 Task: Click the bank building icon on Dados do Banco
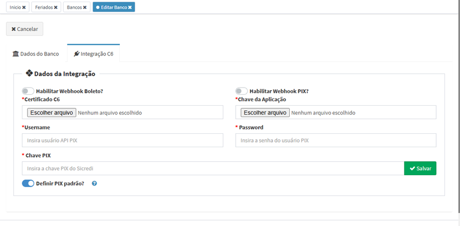16,54
